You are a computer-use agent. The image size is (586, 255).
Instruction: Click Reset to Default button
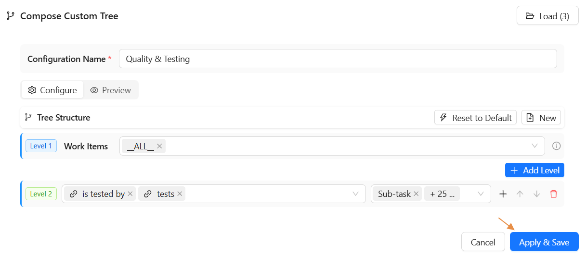coord(476,118)
